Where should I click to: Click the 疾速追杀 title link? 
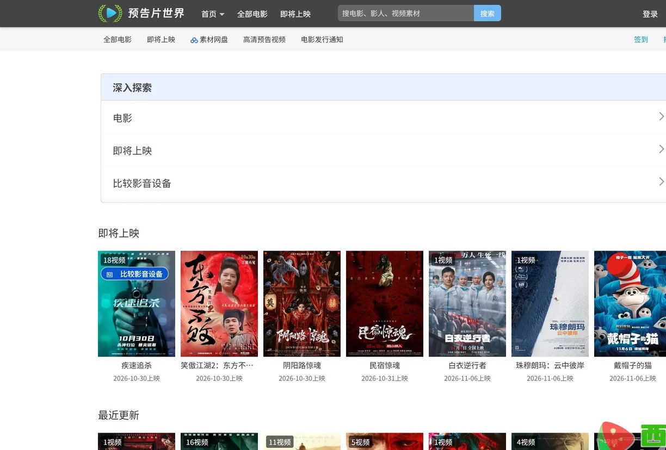click(x=137, y=366)
